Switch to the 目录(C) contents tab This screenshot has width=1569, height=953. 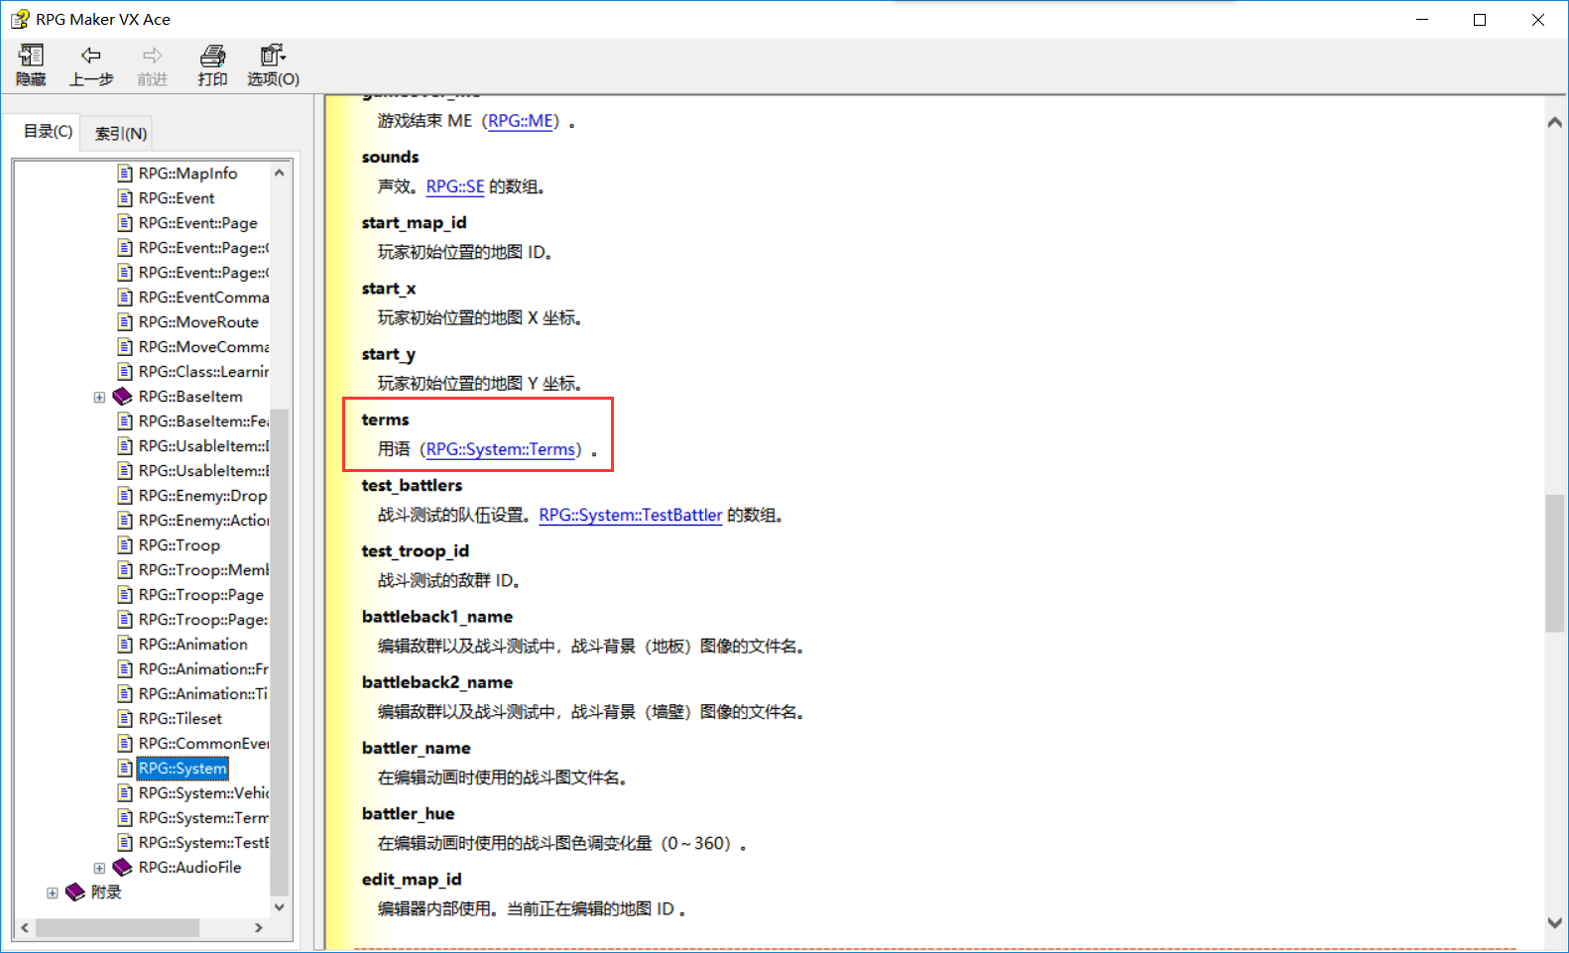point(48,131)
